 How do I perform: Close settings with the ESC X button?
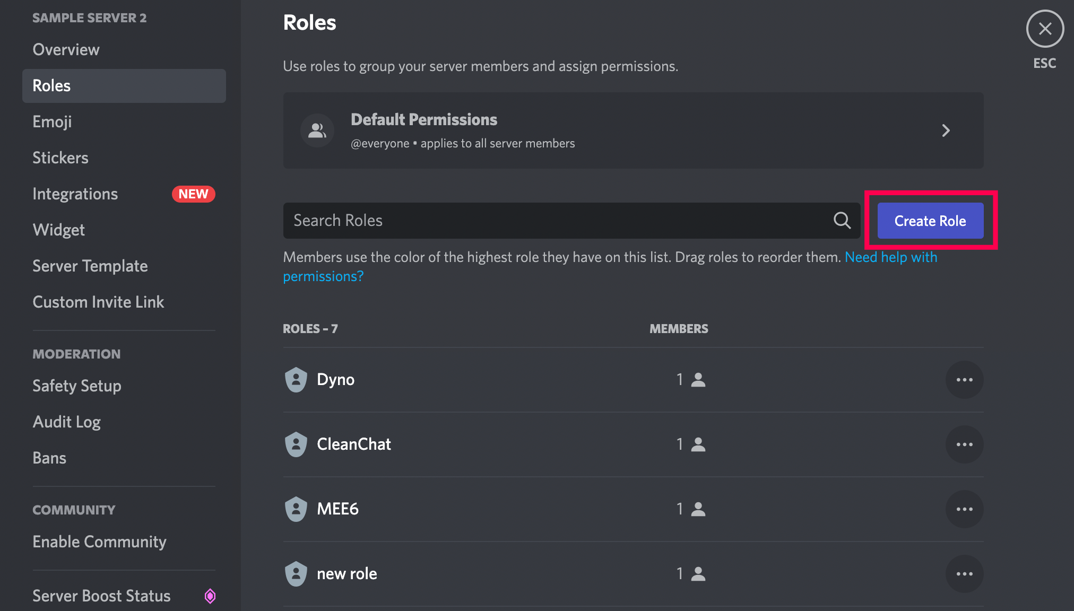click(1045, 29)
